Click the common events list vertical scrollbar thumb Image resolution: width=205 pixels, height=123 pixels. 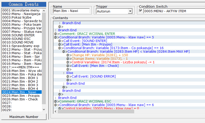(44, 58)
